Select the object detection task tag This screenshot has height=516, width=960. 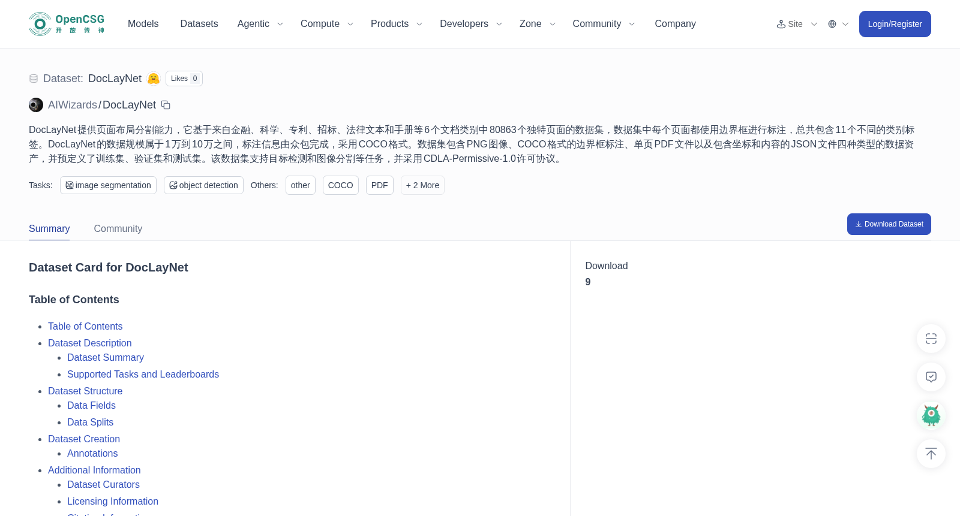203,185
